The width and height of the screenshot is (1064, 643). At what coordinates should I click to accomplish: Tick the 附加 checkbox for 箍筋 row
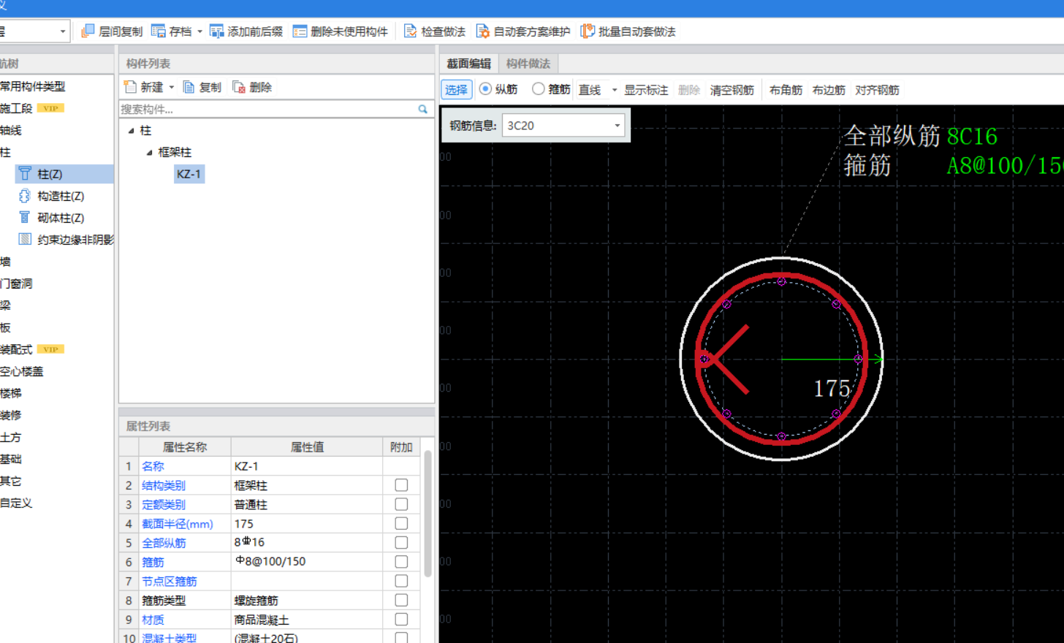401,561
